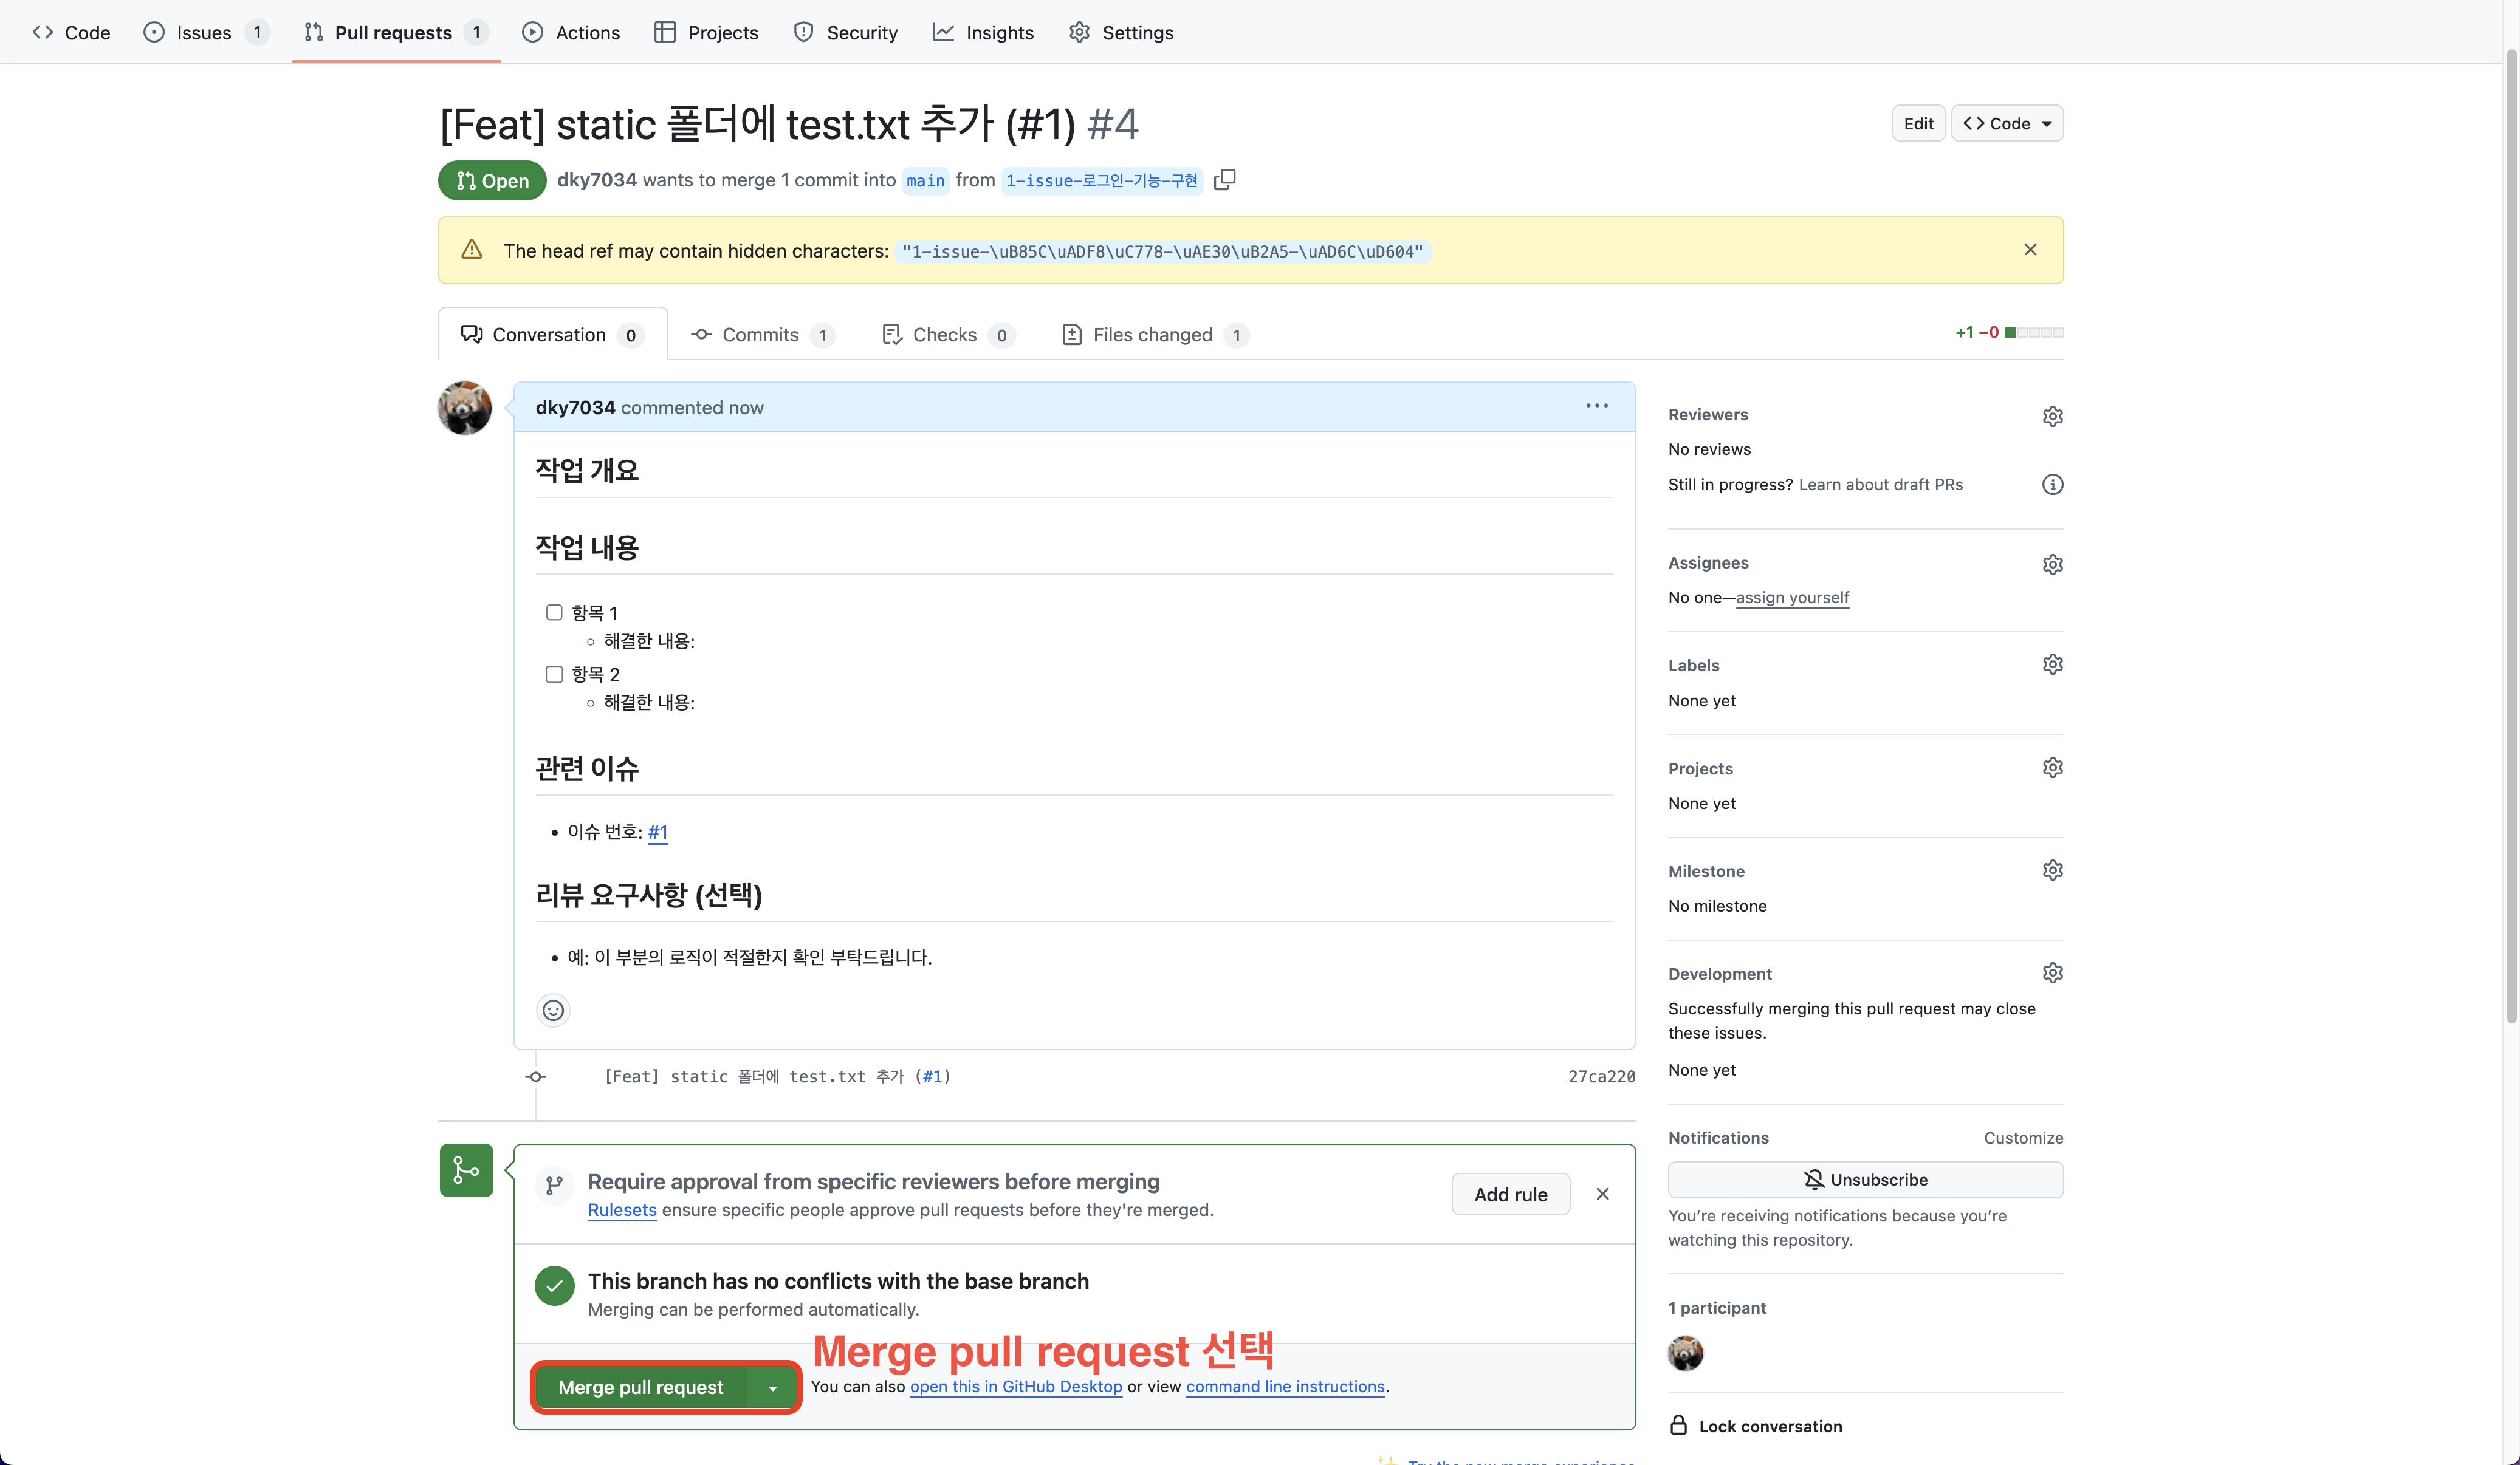Viewport: 2520px width, 1465px height.
Task: Check the 항목 1 checkbox
Action: tap(554, 613)
